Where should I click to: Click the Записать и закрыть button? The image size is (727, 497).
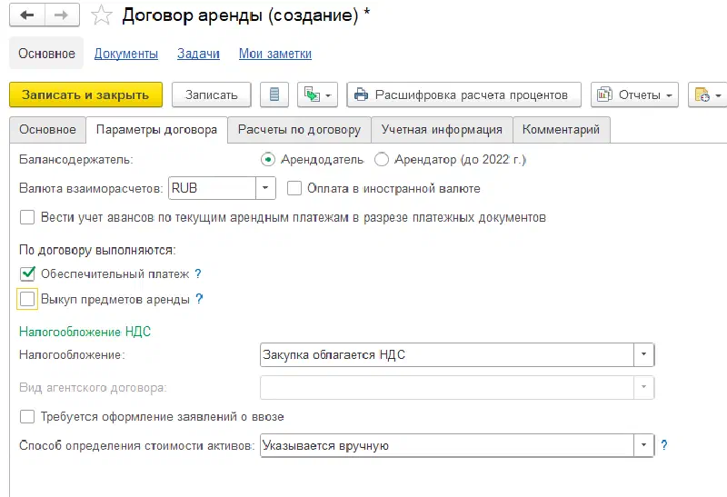click(x=85, y=94)
